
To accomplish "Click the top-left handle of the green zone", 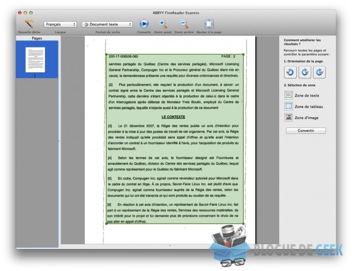I will (x=107, y=54).
